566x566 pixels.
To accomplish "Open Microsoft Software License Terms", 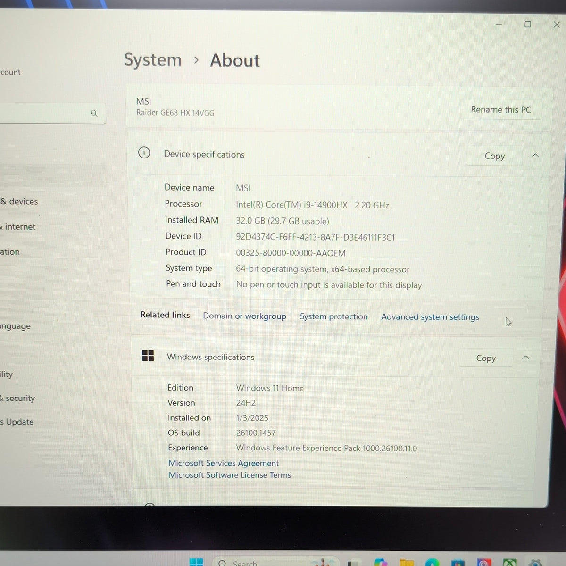I will click(x=230, y=475).
